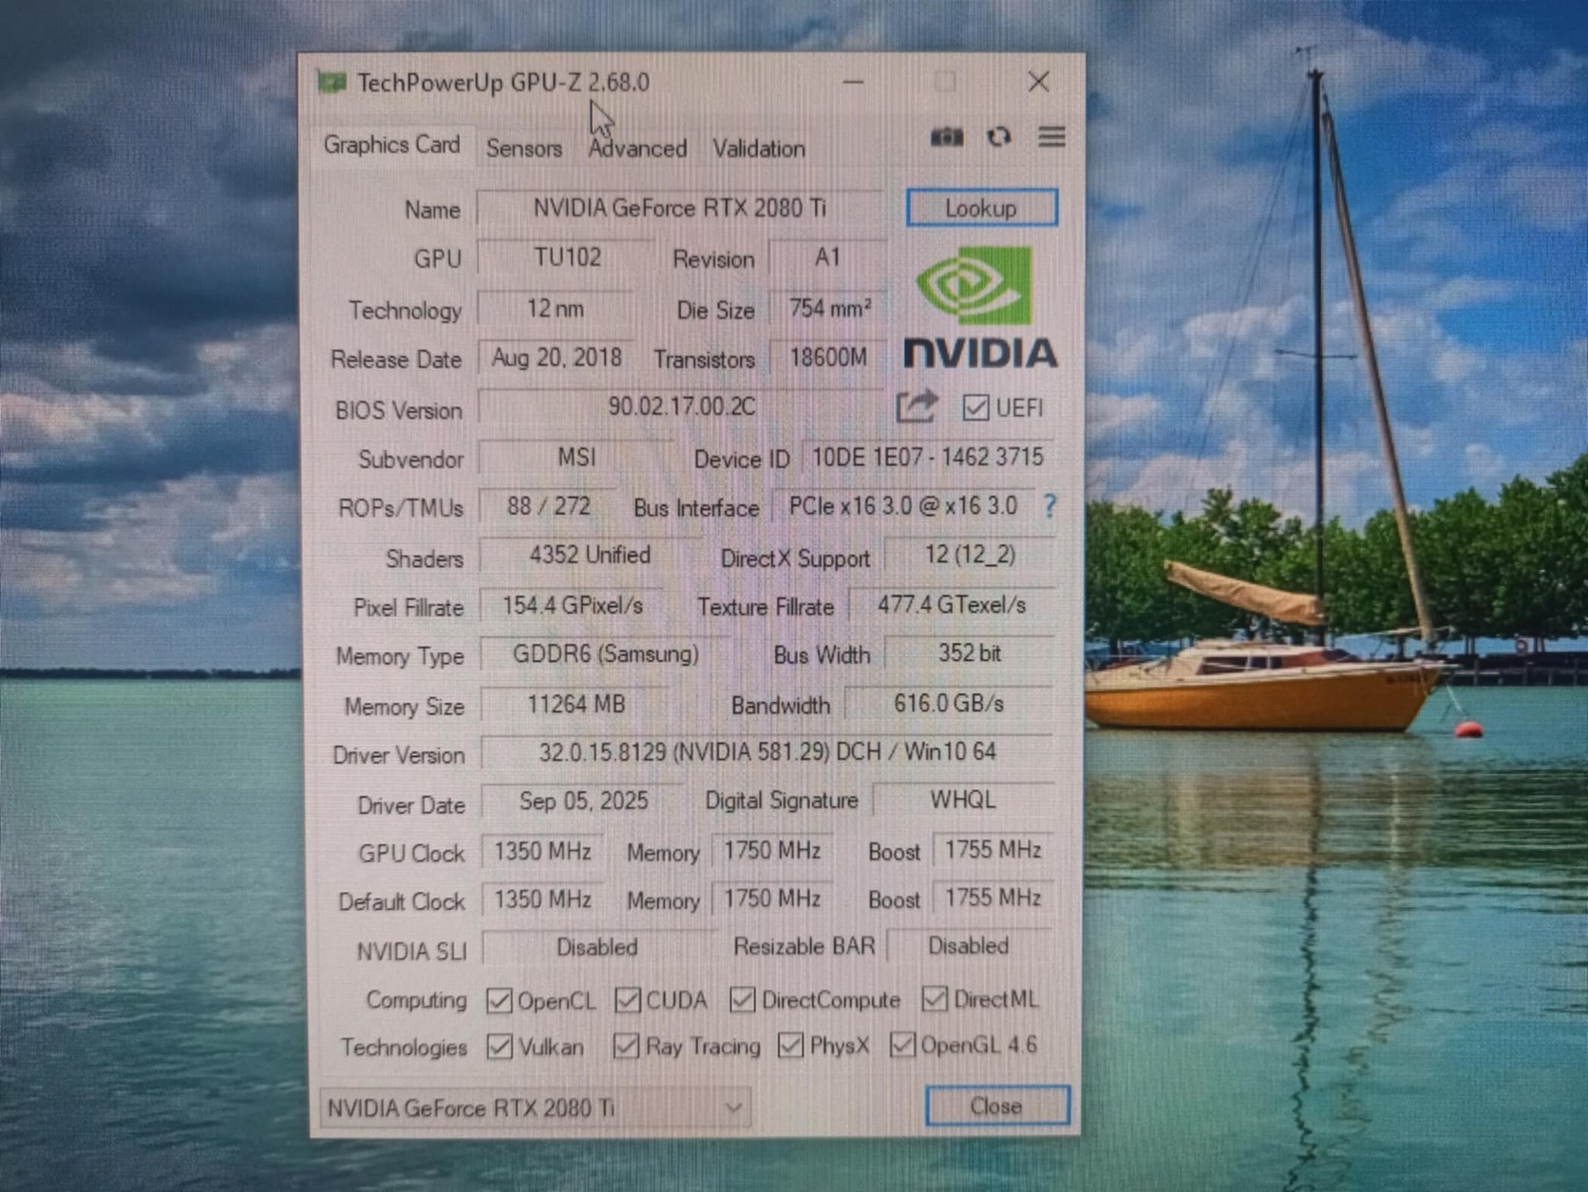The height and width of the screenshot is (1192, 1588).
Task: Toggle the DirectCompute checkbox
Action: (743, 999)
